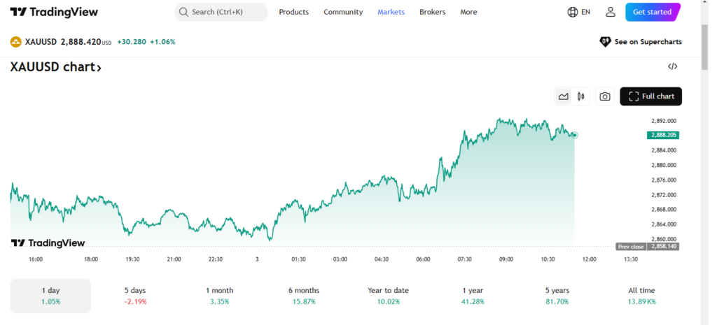Click the 13:30 time axis label

631,259
